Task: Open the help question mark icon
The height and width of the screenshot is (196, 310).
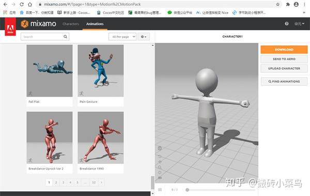Action: pyautogui.click(x=286, y=24)
